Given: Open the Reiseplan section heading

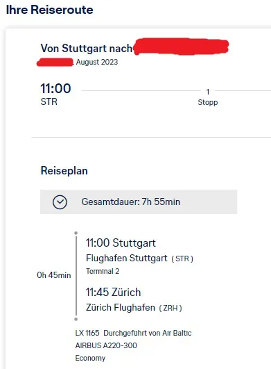Looking at the screenshot, I should tap(64, 171).
